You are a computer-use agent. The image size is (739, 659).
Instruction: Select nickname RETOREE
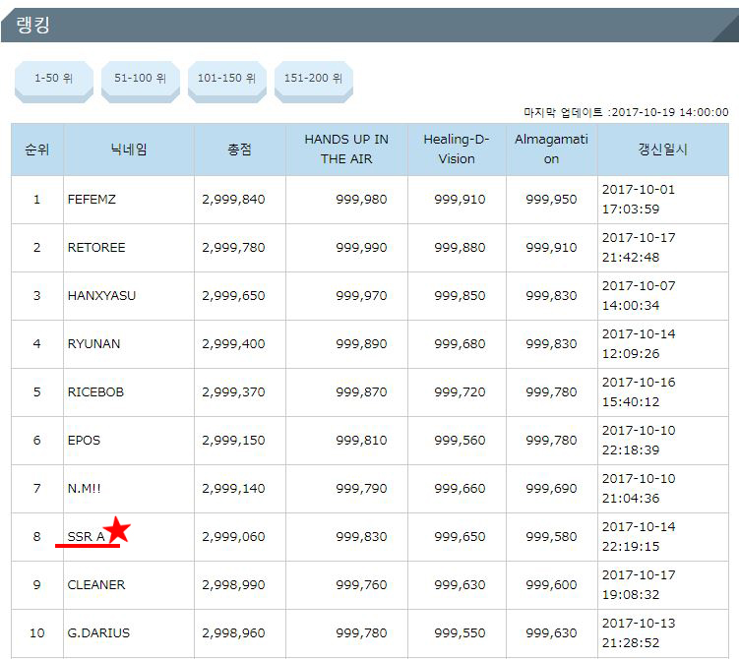96,248
